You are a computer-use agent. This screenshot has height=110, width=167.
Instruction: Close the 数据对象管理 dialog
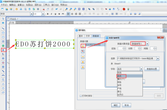[x=161, y=37]
